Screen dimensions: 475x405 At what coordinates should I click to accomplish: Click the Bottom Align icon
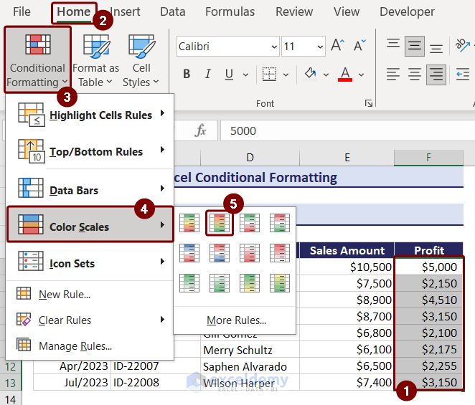tap(436, 48)
